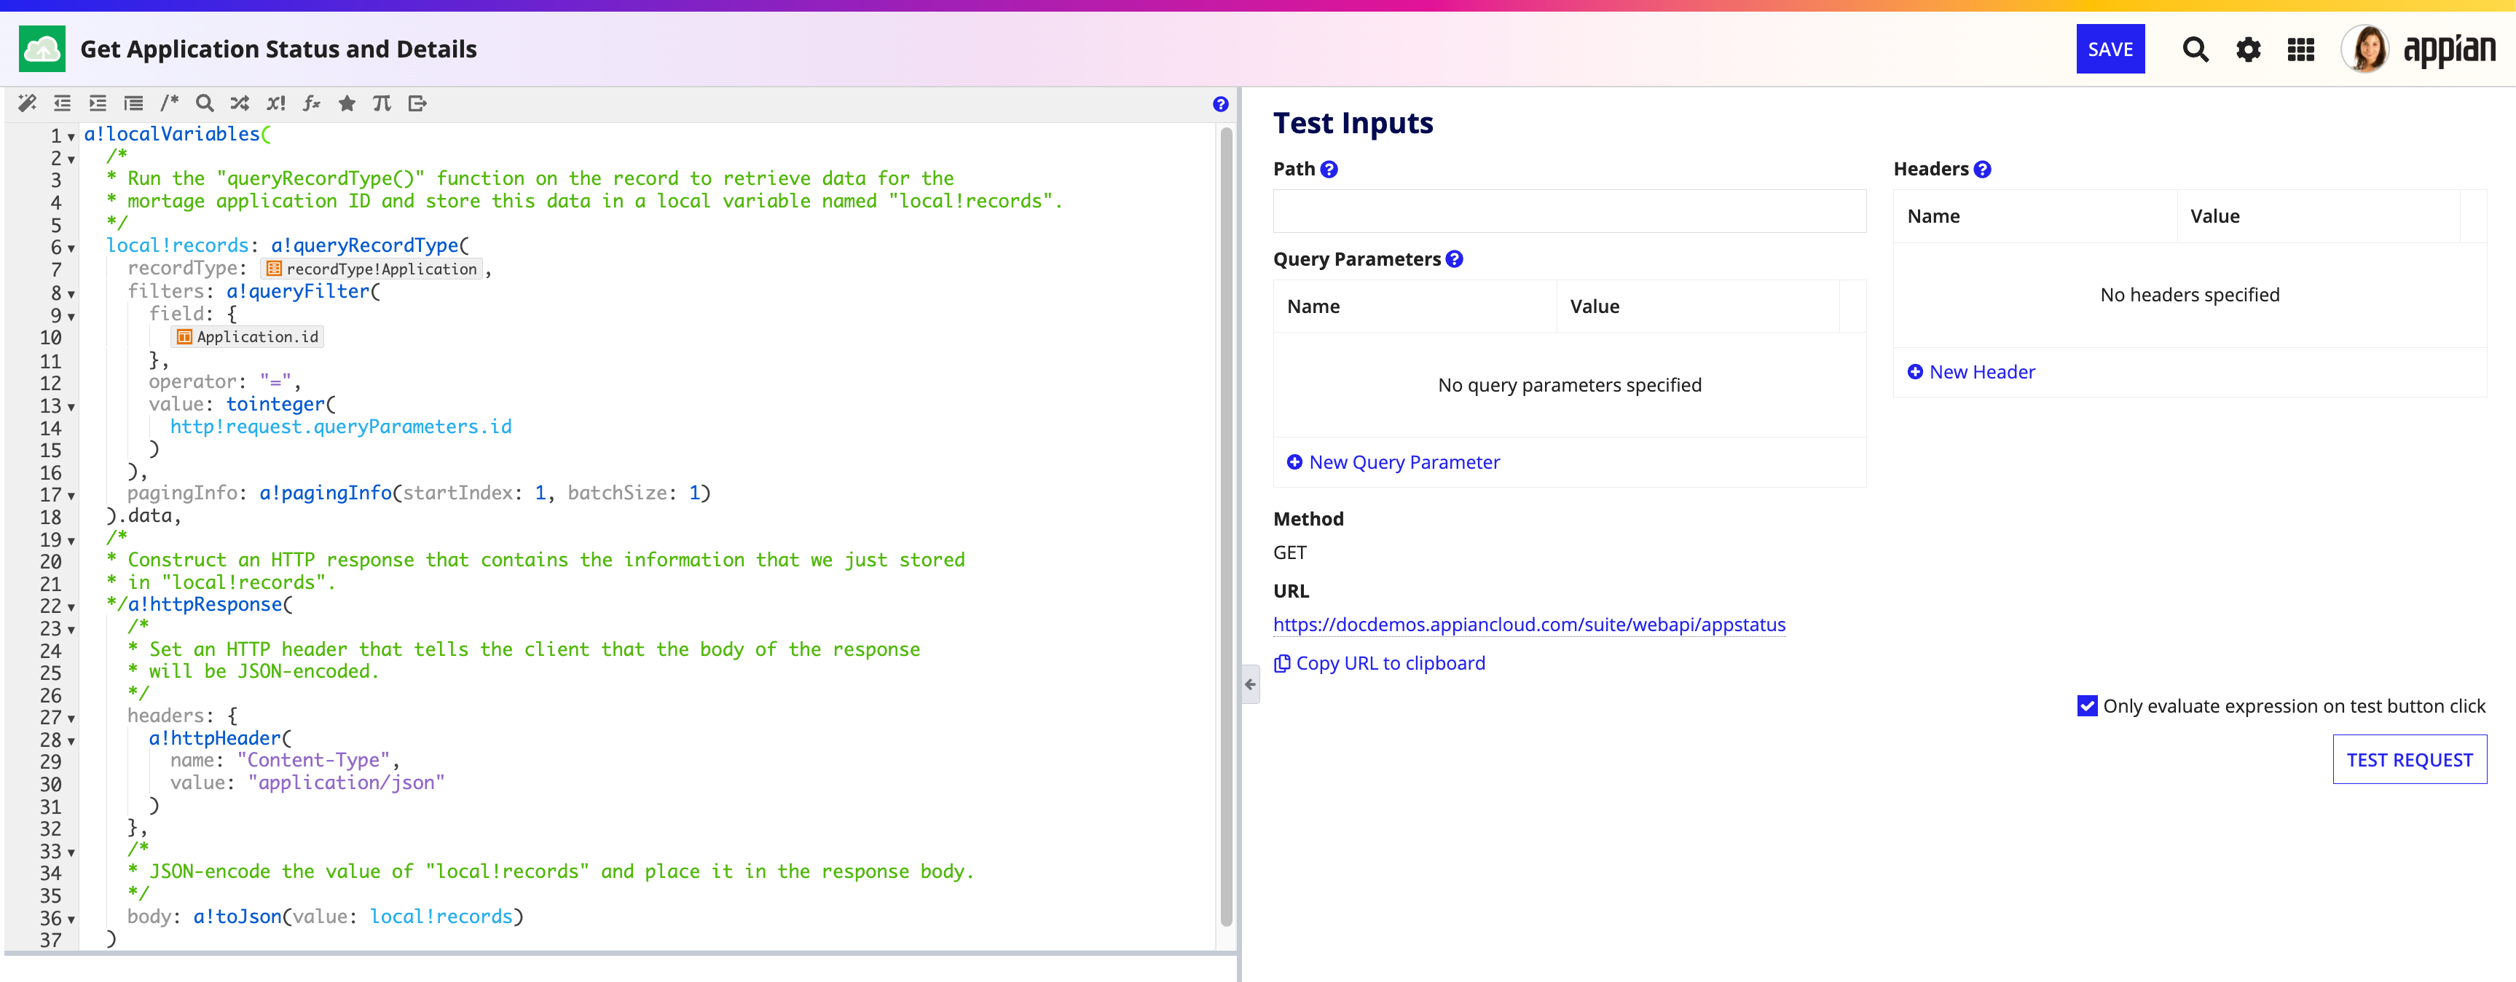Open the appstatus webapi URL link
Viewport: 2516px width, 982px height.
pyautogui.click(x=1528, y=625)
